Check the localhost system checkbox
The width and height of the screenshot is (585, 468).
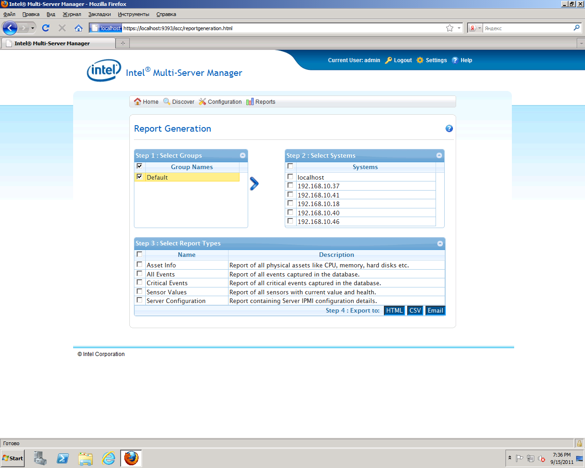(x=290, y=177)
